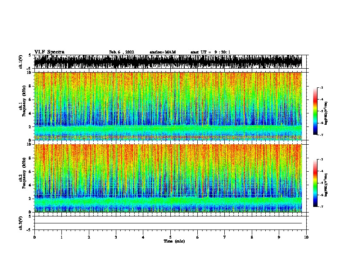Click the "-7" tick on ch.2 colorbar
The image size is (345, 266).
click(321, 206)
